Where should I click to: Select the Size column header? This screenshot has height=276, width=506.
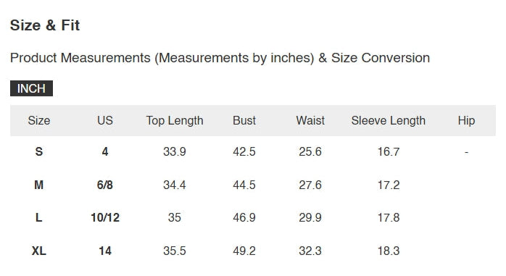click(38, 120)
